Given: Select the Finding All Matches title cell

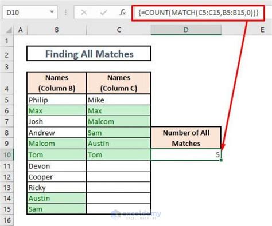Looking at the screenshot, I should tap(89, 54).
